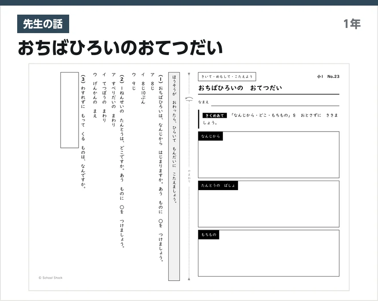
Task: Select answer ア 8じ
Action: coord(152,81)
